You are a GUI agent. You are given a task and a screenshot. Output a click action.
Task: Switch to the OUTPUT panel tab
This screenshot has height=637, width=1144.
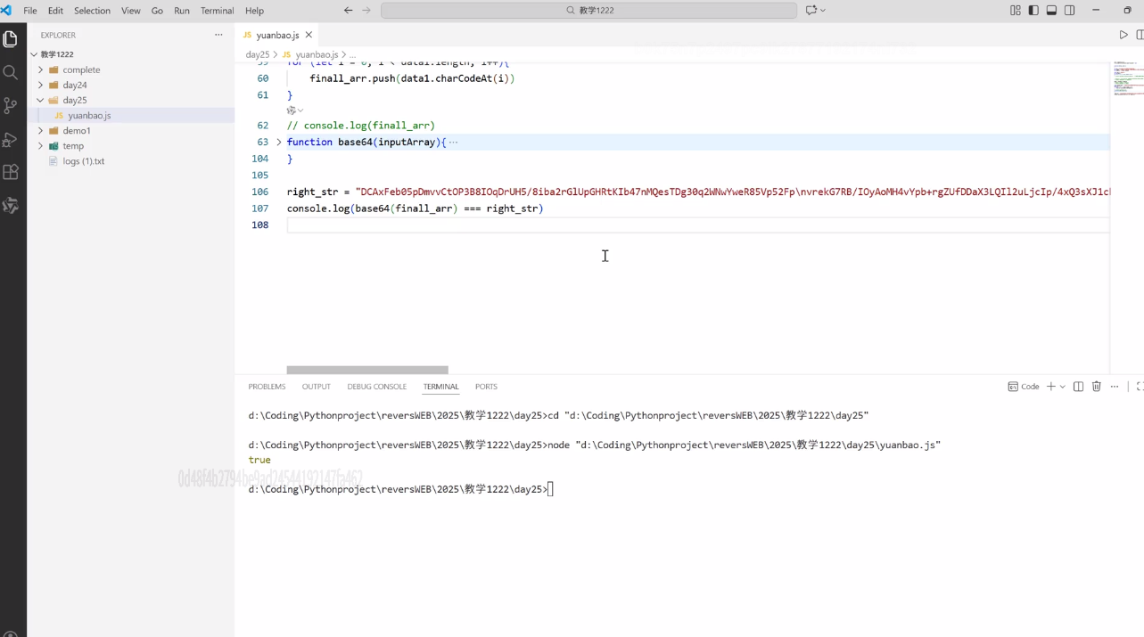[x=316, y=387]
